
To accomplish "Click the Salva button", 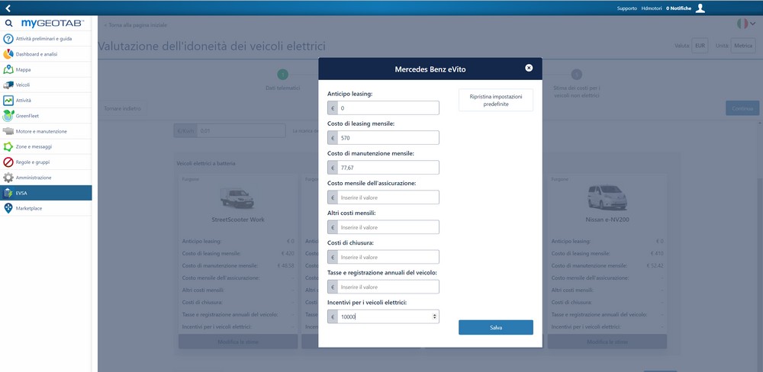I will click(495, 327).
